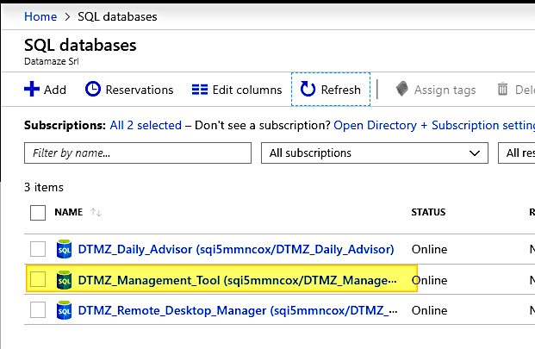Click Online status of DTMZ_Remote_Desktop_Manager
The width and height of the screenshot is (535, 349).
click(429, 310)
